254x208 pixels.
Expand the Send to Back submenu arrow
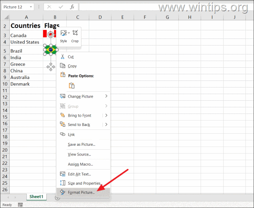tap(106, 124)
